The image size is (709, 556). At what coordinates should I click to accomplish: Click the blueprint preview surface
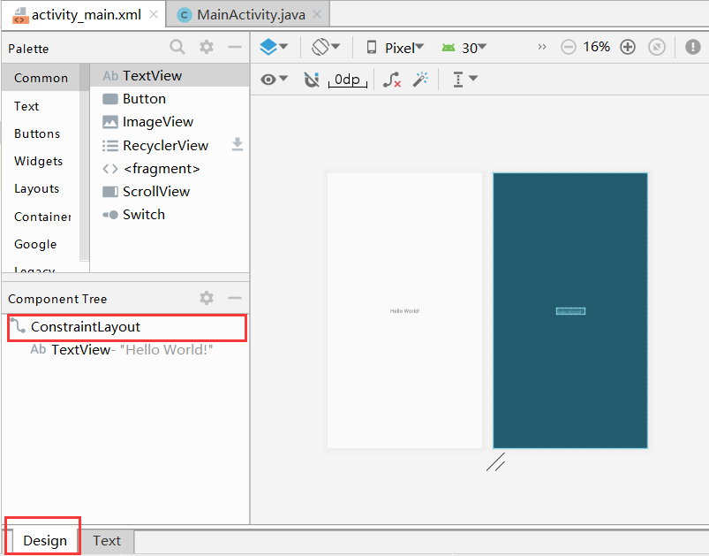pos(570,310)
